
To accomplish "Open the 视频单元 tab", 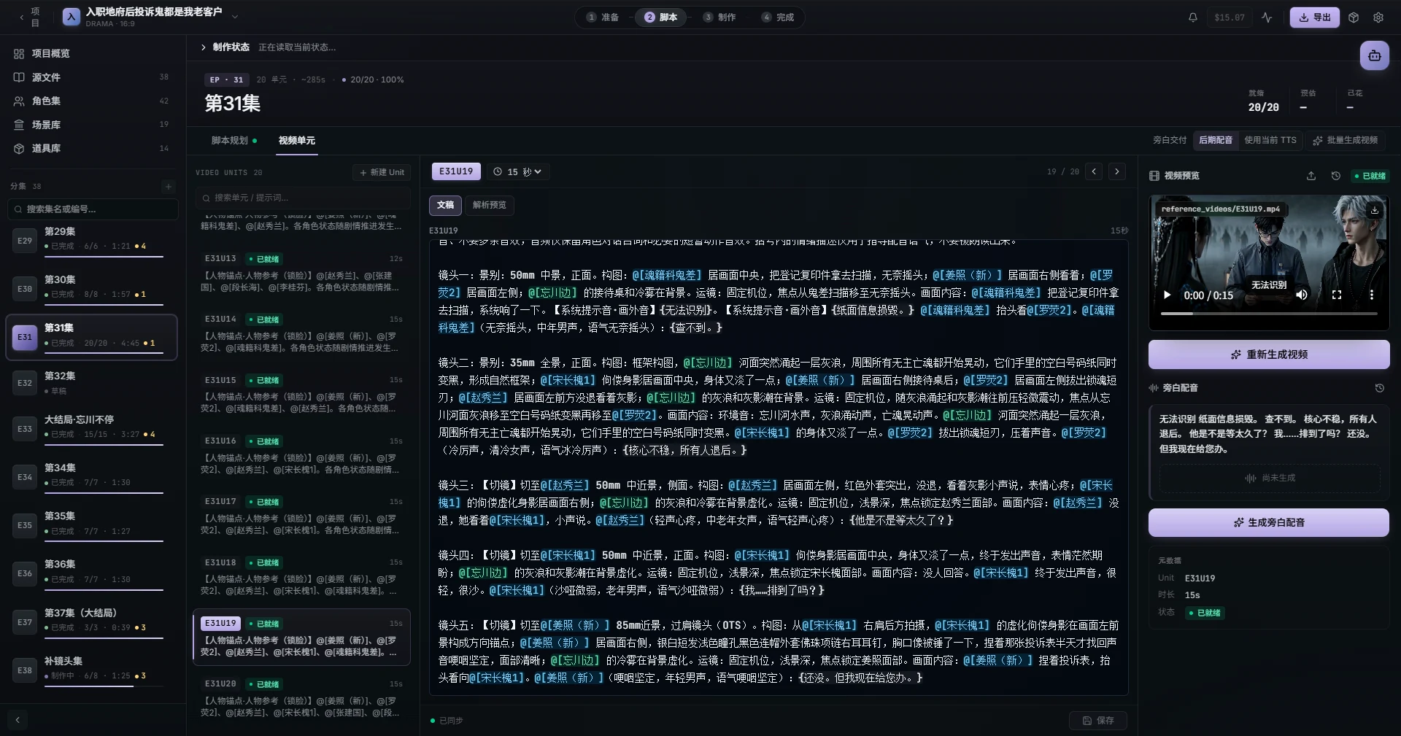I will coord(297,141).
